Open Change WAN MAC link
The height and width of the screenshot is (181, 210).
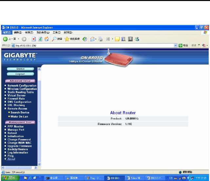(20, 143)
